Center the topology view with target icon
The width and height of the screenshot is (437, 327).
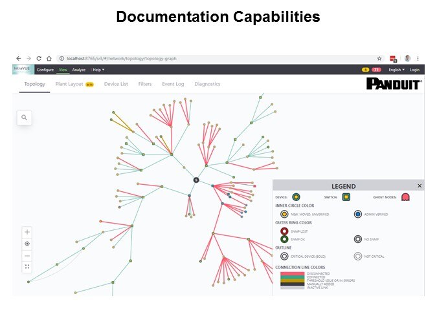click(27, 244)
